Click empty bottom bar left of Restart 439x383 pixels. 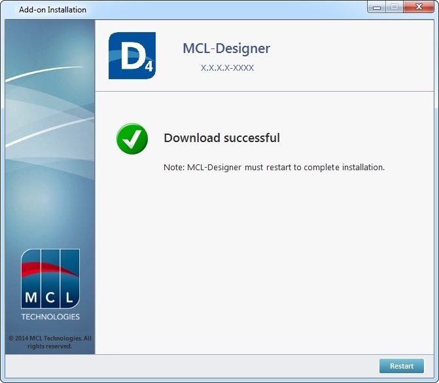tap(196, 366)
